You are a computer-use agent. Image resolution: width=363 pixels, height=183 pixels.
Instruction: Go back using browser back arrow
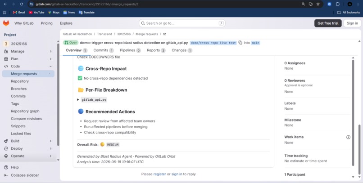(x=5, y=4)
